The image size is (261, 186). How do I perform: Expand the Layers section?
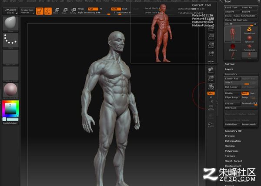[229, 69]
